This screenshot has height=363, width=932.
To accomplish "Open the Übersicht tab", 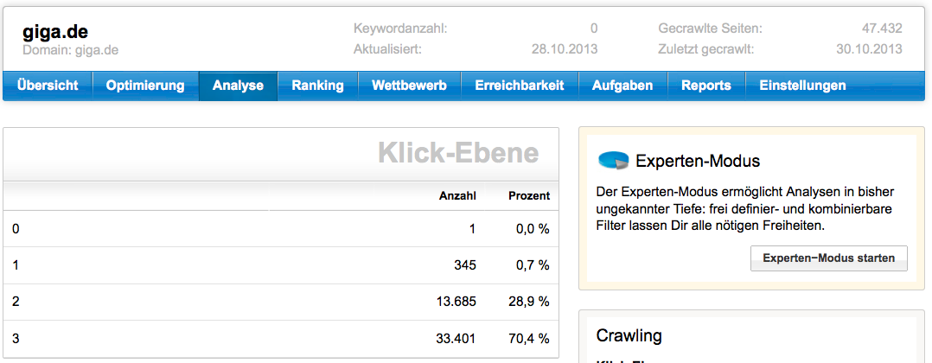I will click(48, 86).
